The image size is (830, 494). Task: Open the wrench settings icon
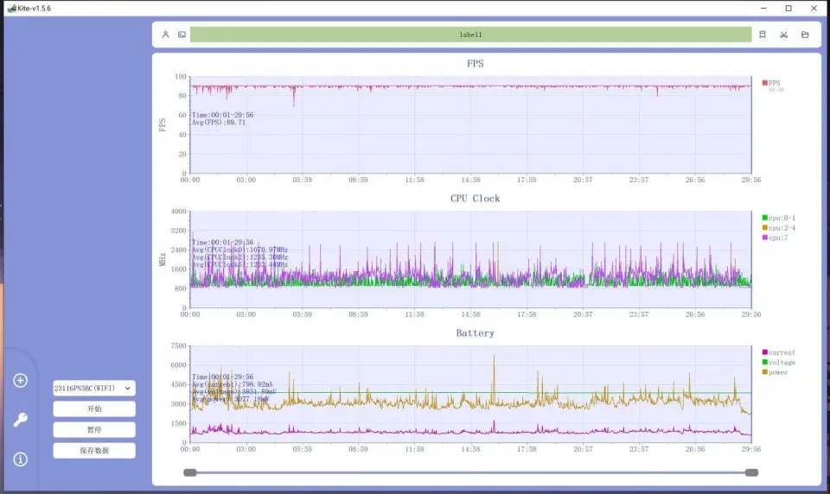click(x=21, y=420)
